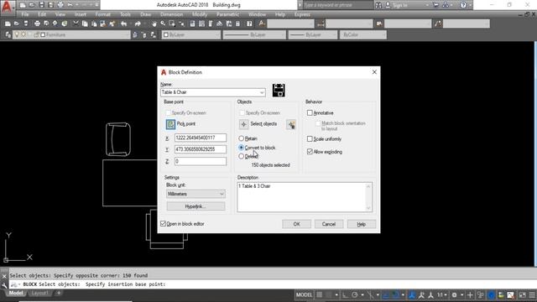Click the search binoculars icon in title bar
The image size is (537, 302).
[x=378, y=5]
